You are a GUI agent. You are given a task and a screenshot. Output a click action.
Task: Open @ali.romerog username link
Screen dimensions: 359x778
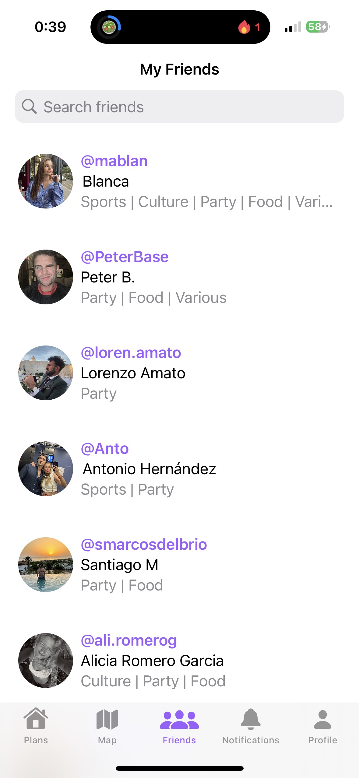point(129,640)
